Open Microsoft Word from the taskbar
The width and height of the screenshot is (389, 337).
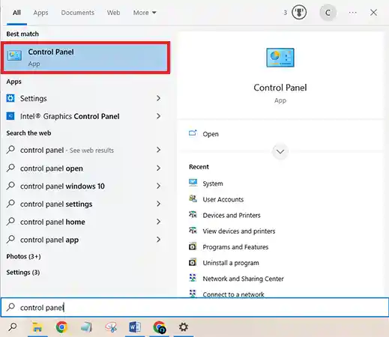pyautogui.click(x=135, y=327)
